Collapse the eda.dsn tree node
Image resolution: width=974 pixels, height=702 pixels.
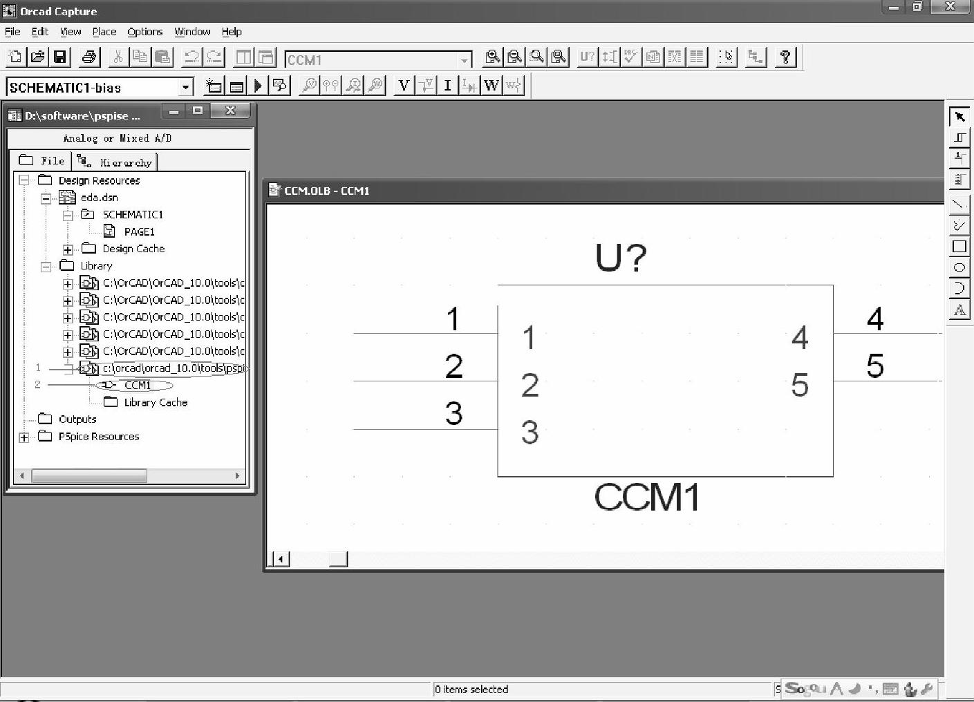(x=46, y=198)
